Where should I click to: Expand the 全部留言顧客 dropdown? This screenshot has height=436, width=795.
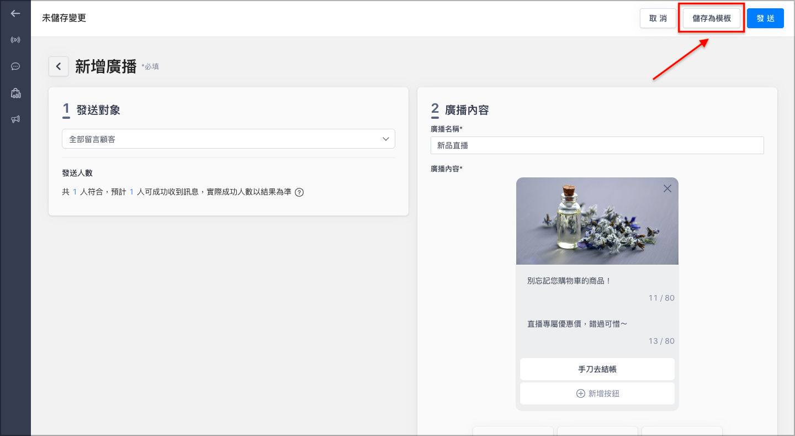(x=229, y=139)
